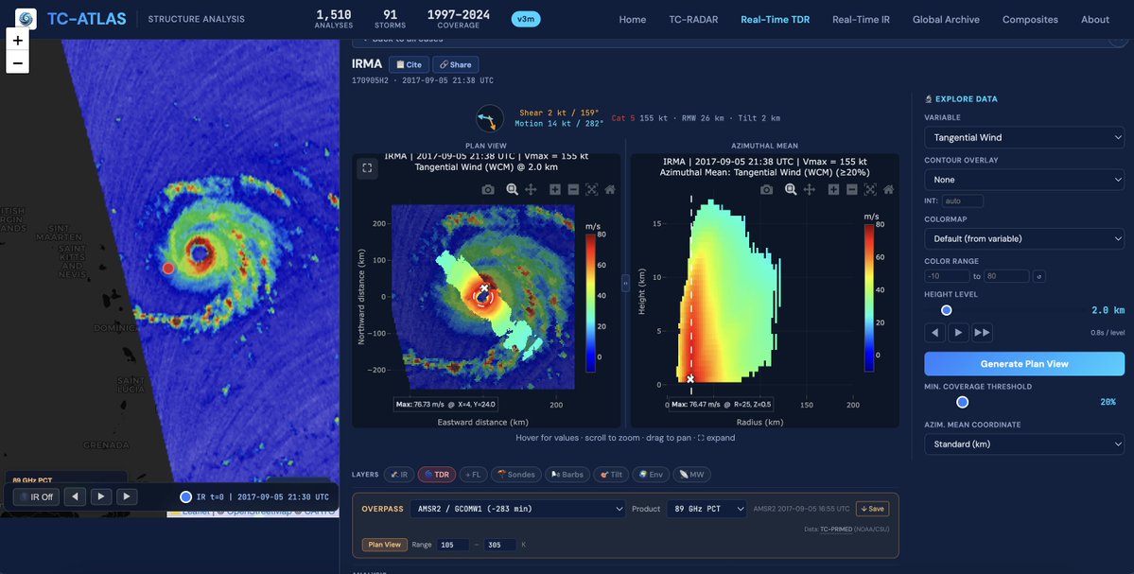Toggle the FL layer chip
Viewport: 1134px width, 574px height.
(473, 475)
